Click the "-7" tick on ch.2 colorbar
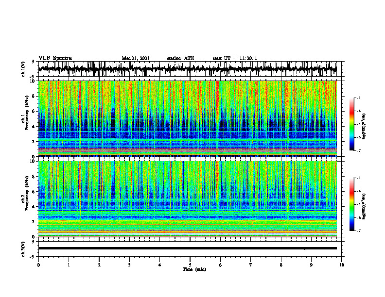 click(358, 231)
